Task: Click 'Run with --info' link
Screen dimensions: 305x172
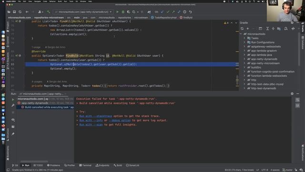Action: [x=91, y=120]
